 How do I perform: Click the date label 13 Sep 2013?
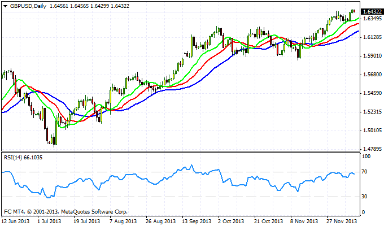click(197, 221)
